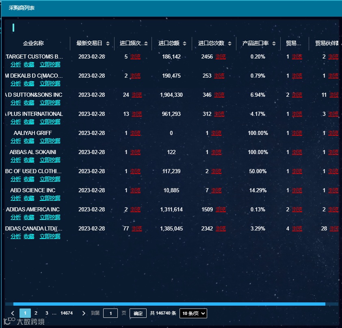The width and height of the screenshot is (342, 328).
Task: Click the horizontal scrollbar thumb
Action: [x=169, y=304]
